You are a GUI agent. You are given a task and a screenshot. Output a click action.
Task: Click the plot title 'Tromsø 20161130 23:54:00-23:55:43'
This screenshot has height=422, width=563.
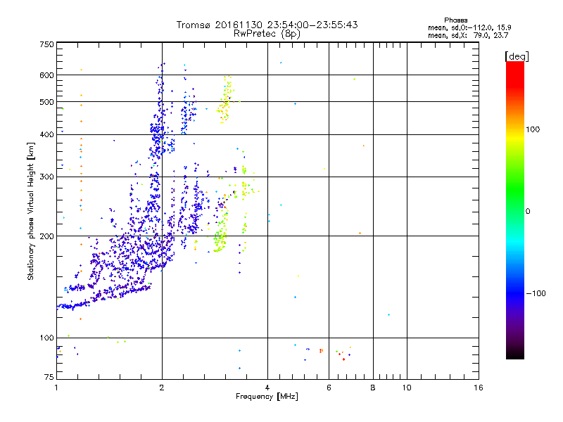[267, 25]
